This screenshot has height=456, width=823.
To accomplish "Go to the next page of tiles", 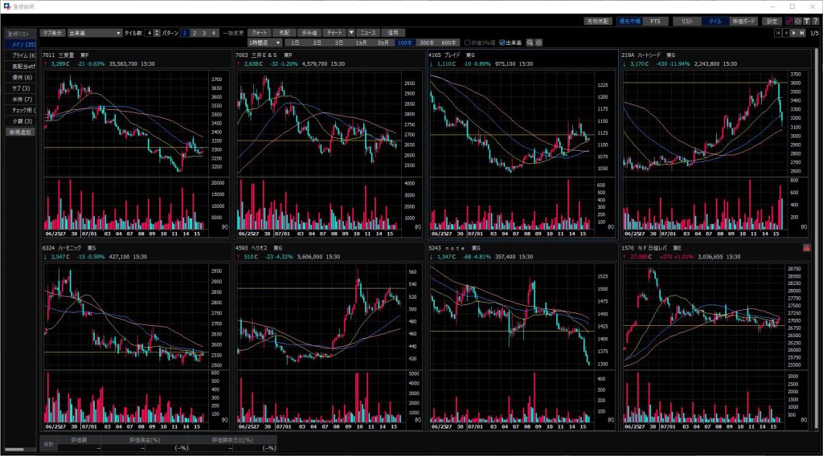I will pyautogui.click(x=794, y=33).
